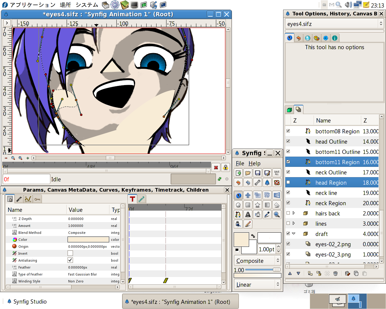
Task: Open アプリケーション menu in top panel
Action: [x=33, y=5]
